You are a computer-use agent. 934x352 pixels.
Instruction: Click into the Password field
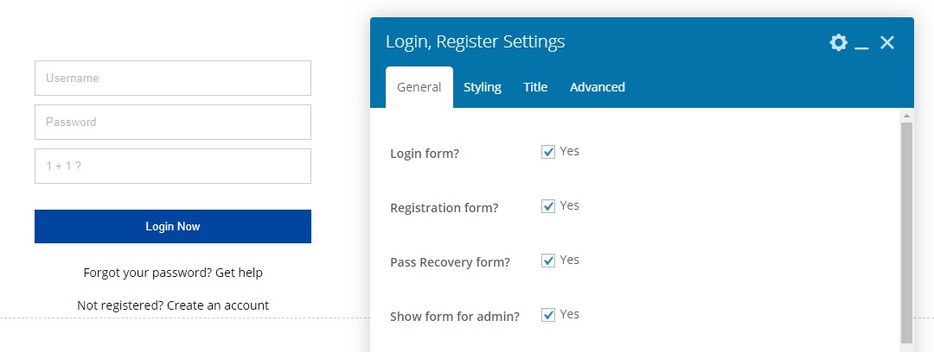coord(173,123)
